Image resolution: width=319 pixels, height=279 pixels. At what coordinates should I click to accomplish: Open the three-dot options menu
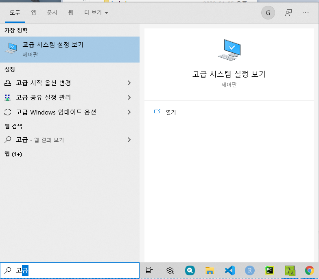305,13
